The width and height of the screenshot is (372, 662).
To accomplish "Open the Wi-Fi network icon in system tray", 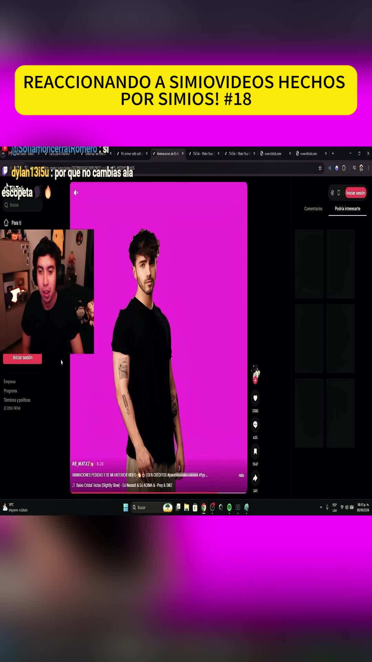I will coord(342,507).
